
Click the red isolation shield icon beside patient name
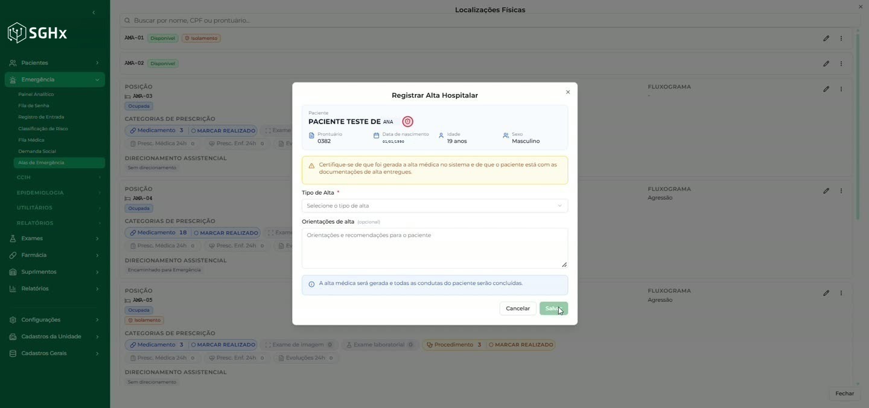408,122
